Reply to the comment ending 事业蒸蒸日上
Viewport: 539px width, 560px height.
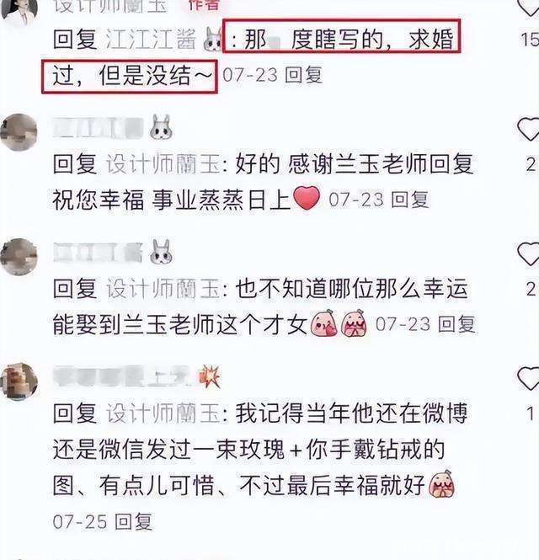tap(409, 200)
